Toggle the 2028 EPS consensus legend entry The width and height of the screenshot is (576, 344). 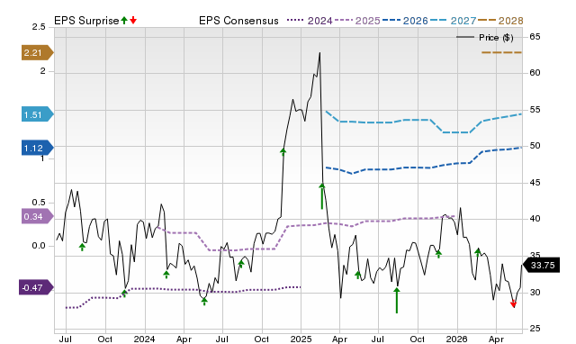coord(500,21)
